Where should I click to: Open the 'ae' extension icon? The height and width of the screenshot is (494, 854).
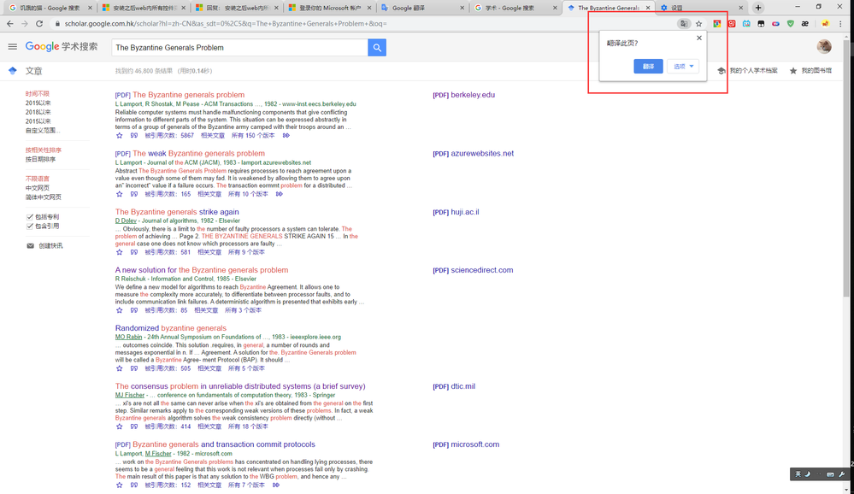(805, 23)
